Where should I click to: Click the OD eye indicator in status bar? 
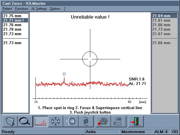(x=175, y=132)
